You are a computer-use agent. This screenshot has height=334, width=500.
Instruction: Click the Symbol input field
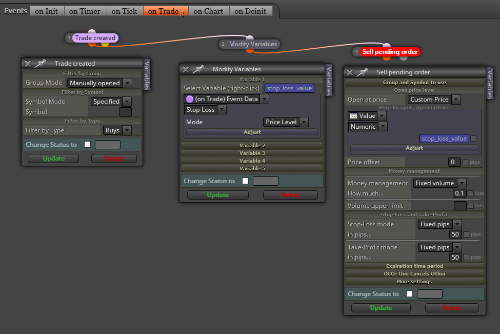click(125, 112)
